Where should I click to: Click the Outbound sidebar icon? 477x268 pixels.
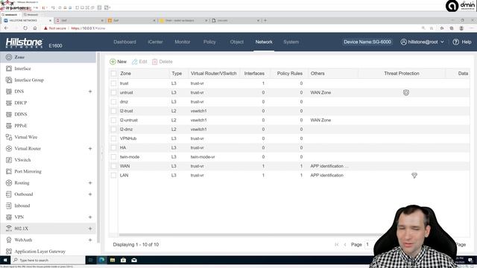[9, 194]
